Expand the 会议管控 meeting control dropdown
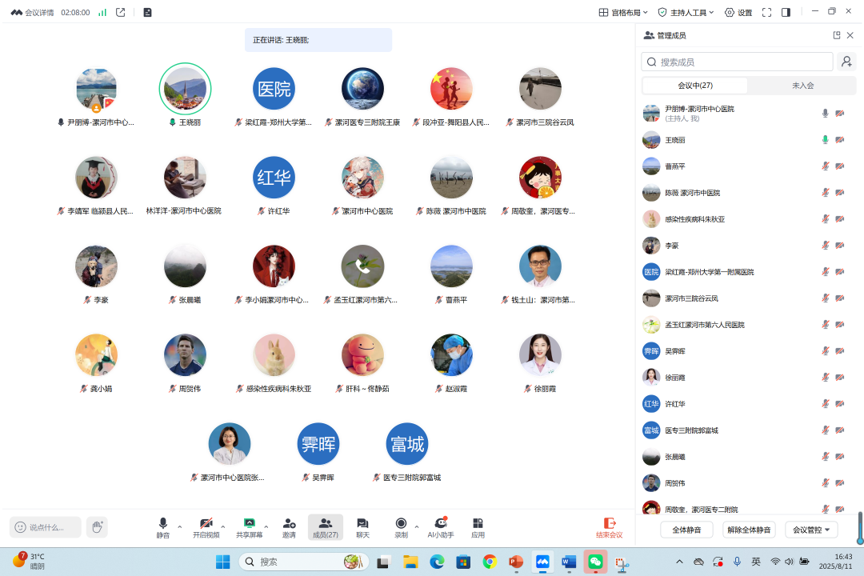Viewport: 864px width, 576px height. [x=811, y=530]
